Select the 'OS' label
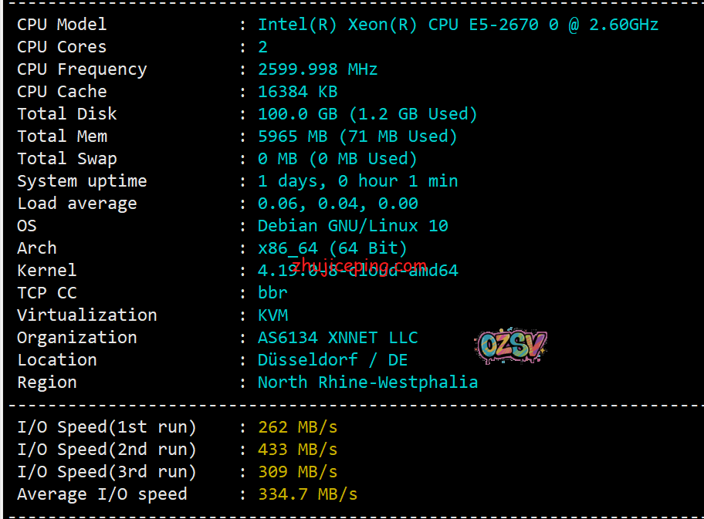Image resolution: width=704 pixels, height=519 pixels. [26, 226]
